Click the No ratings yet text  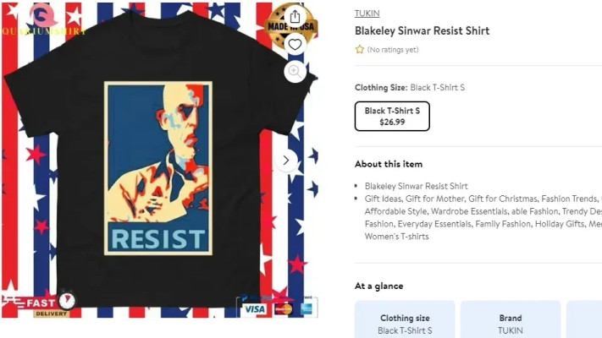393,50
